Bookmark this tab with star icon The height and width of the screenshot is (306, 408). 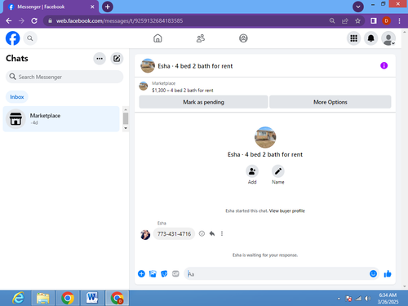point(357,20)
